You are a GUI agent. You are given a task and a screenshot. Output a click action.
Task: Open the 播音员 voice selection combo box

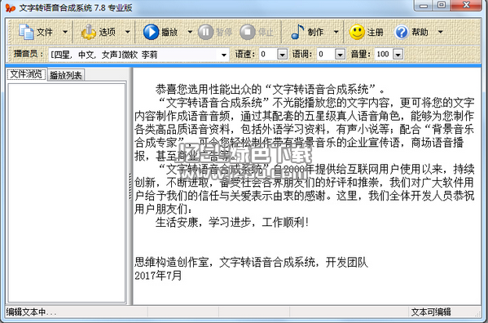coord(138,55)
